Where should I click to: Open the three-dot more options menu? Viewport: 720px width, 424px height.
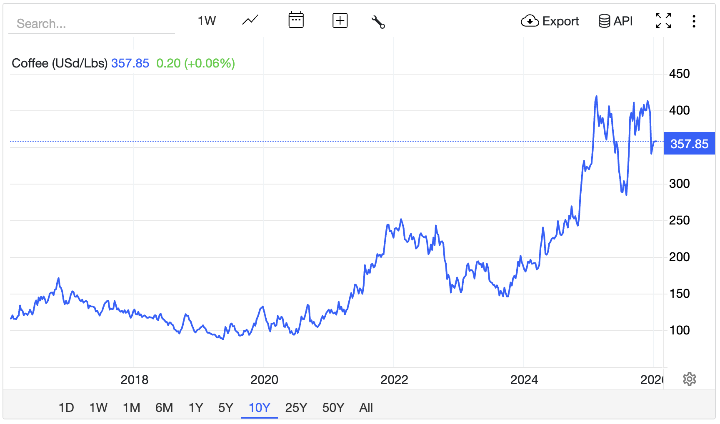click(694, 21)
